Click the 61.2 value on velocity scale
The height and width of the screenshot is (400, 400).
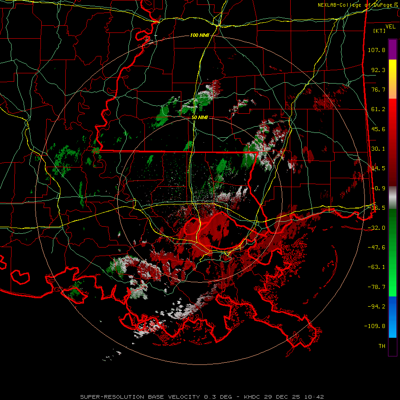click(378, 109)
